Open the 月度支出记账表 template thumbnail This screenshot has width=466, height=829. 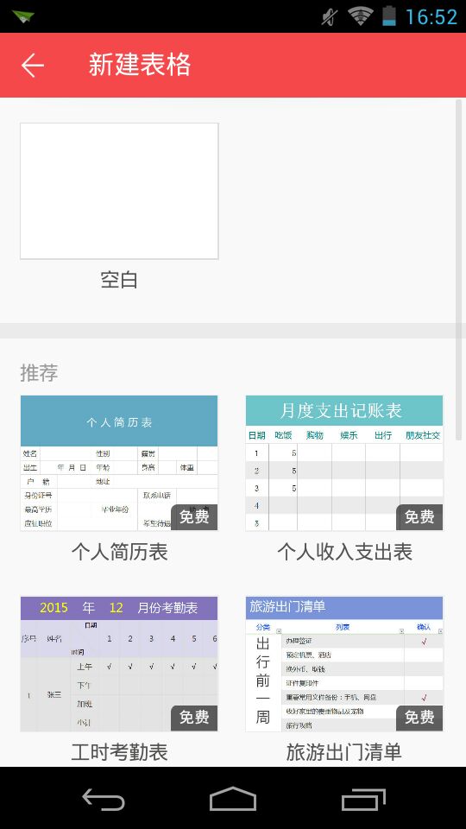point(344,463)
